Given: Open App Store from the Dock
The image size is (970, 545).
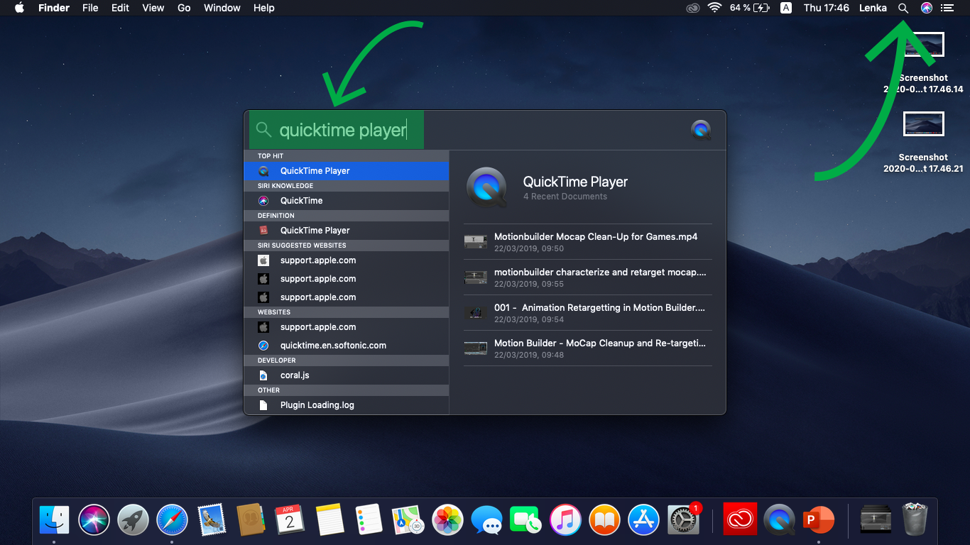Looking at the screenshot, I should pos(644,520).
